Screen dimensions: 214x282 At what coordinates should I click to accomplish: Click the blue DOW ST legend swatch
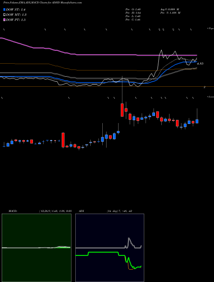(4, 10)
